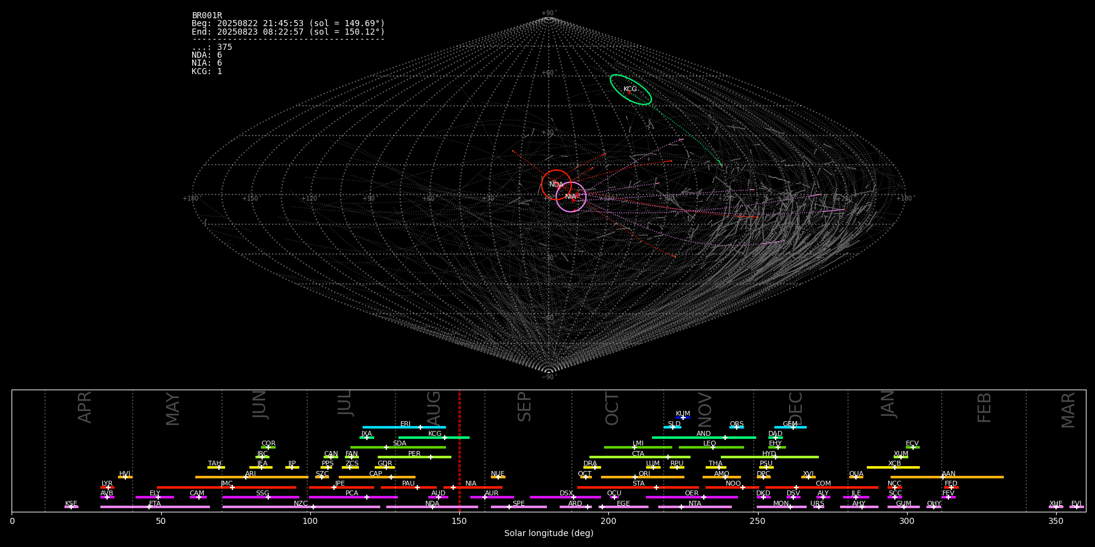Image resolution: width=1095 pixels, height=547 pixels.
Task: Select the pink EVI shower marker
Action: pyautogui.click(x=1077, y=507)
